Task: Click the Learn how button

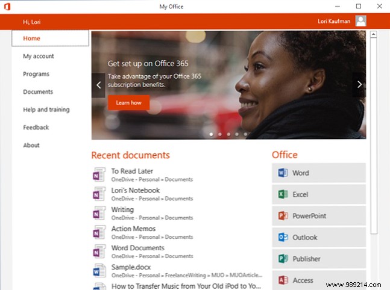Action: coord(128,102)
